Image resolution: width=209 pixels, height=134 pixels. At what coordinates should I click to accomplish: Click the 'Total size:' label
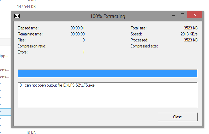[x=138, y=28]
